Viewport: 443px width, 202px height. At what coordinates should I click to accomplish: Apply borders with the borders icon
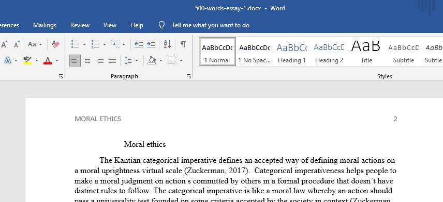(171, 60)
